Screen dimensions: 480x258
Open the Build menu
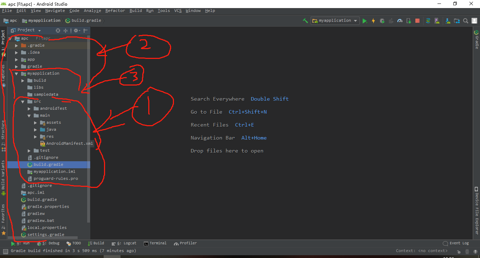(136, 11)
